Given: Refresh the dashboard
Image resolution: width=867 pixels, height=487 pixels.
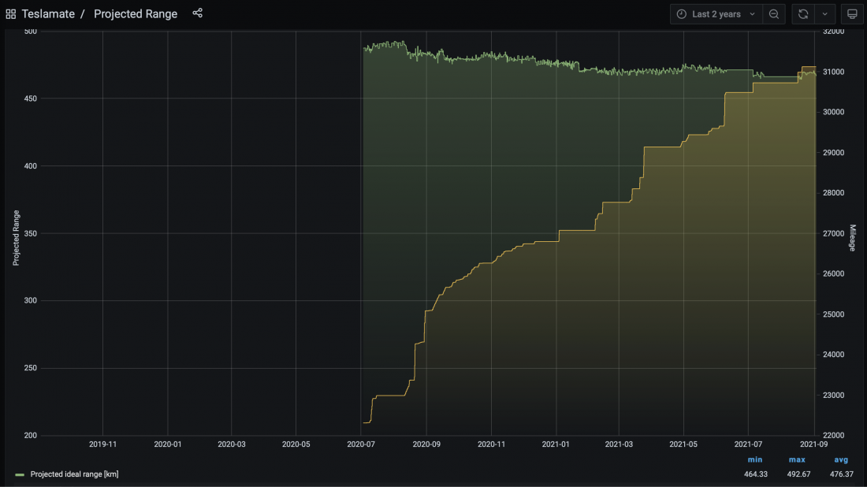Looking at the screenshot, I should coord(803,14).
